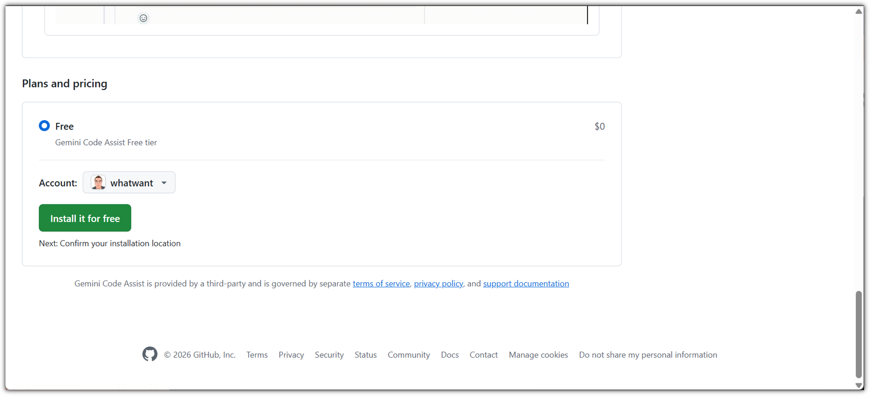Image resolution: width=870 pixels, height=396 pixels.
Task: Click the GitHub Octocat logo in footer
Action: coord(150,354)
